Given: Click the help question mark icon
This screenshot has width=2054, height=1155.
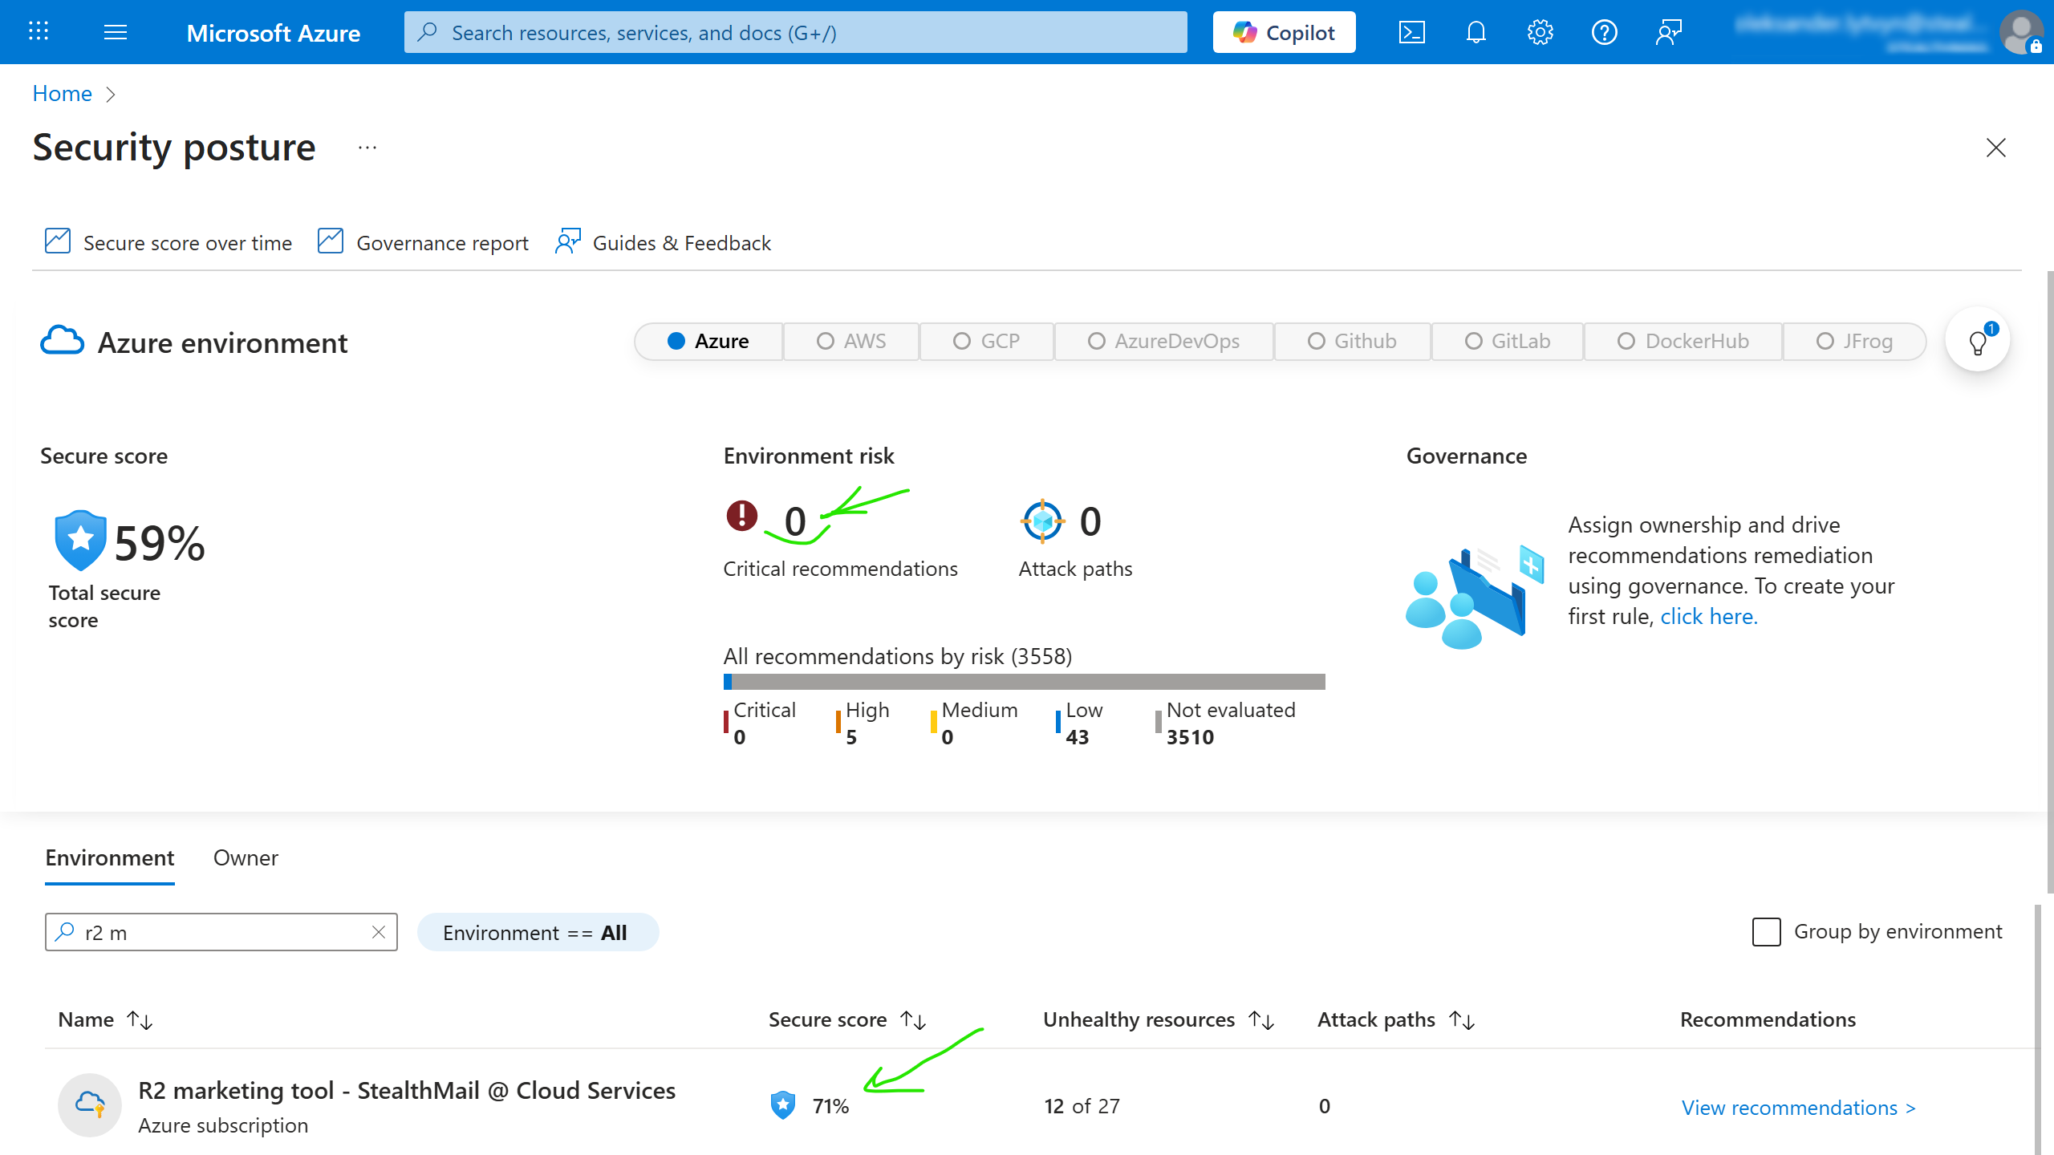Looking at the screenshot, I should [x=1604, y=32].
